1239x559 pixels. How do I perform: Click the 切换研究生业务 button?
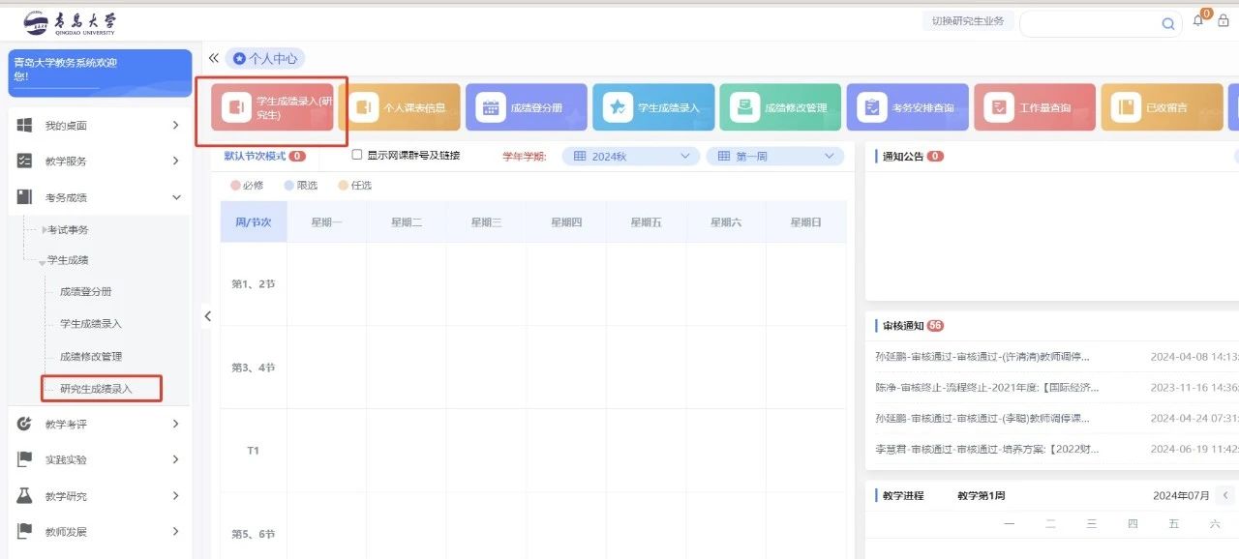pos(967,21)
